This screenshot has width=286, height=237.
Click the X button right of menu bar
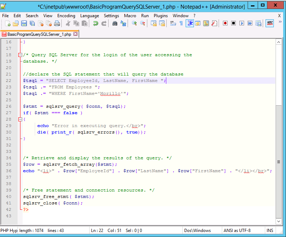coord(280,16)
